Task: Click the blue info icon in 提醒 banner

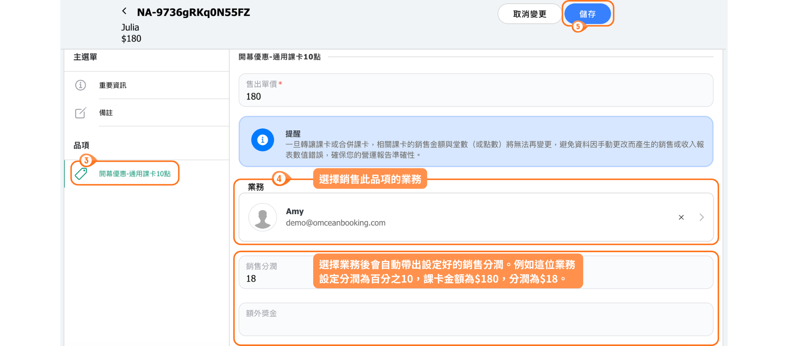Action: coord(262,140)
